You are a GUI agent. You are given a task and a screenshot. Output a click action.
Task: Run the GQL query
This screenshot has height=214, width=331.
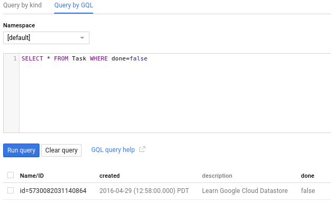22,150
